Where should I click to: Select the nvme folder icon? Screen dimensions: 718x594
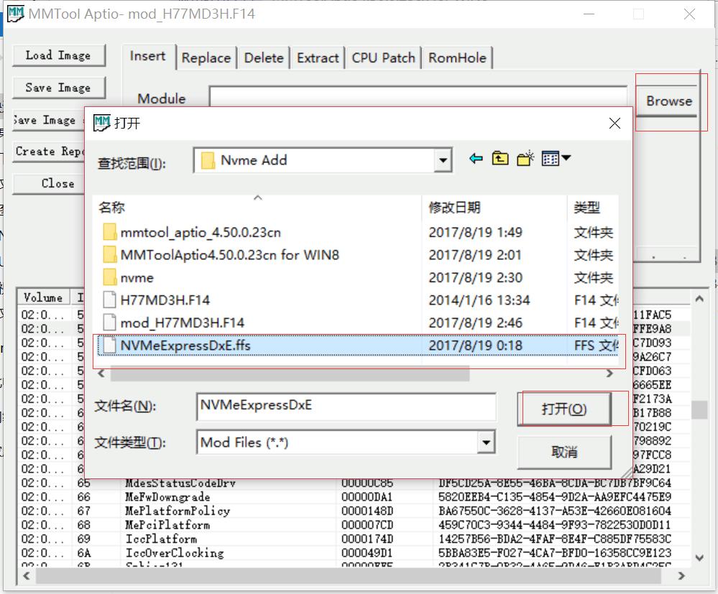click(x=109, y=277)
